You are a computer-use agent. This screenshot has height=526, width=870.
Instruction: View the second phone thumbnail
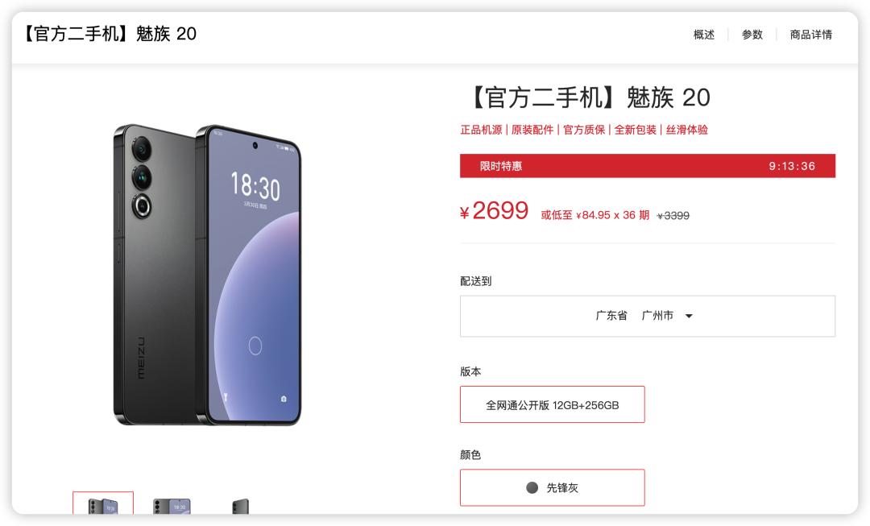click(172, 505)
